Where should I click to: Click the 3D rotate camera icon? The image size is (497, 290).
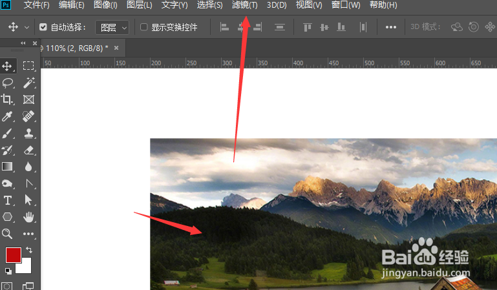(x=457, y=27)
